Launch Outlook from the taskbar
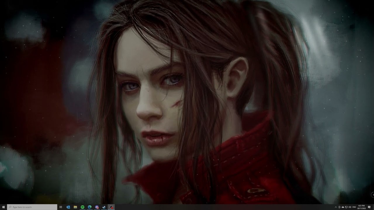Screen dimensions: 374x210 click(68, 207)
